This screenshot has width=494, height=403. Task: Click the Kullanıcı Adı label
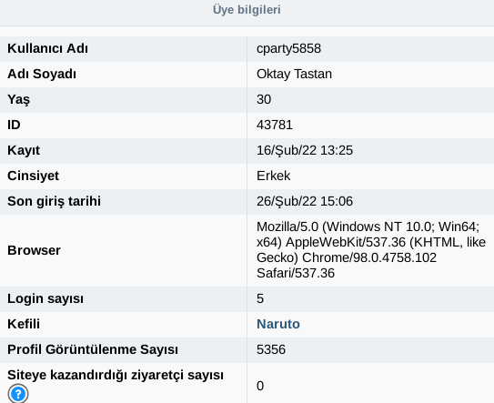[48, 48]
